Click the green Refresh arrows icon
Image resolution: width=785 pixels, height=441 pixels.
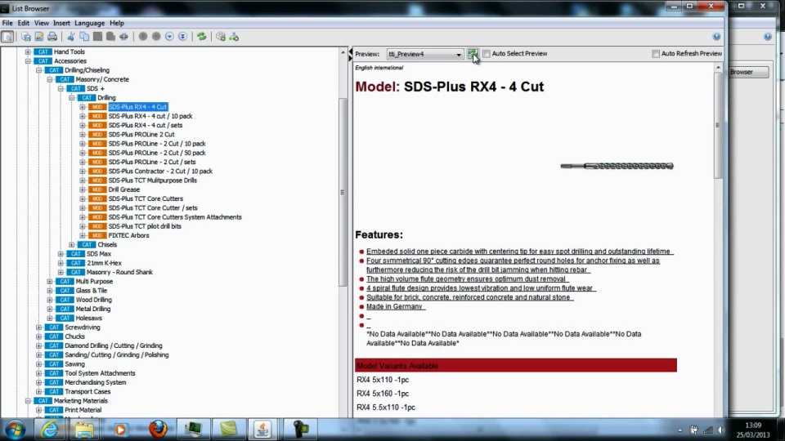click(x=202, y=37)
